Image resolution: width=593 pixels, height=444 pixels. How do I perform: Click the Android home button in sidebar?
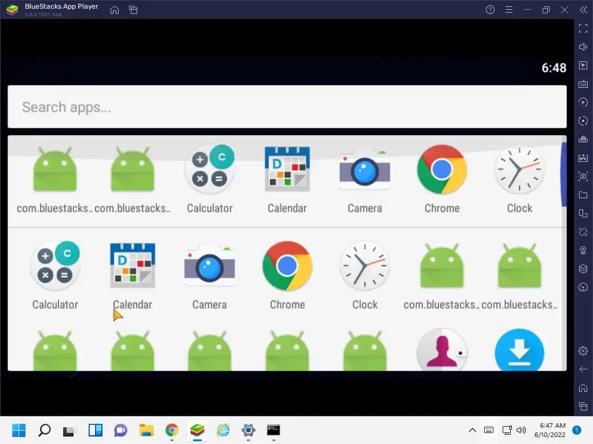pos(583,388)
